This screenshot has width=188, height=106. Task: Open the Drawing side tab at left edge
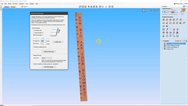pos(1,8)
